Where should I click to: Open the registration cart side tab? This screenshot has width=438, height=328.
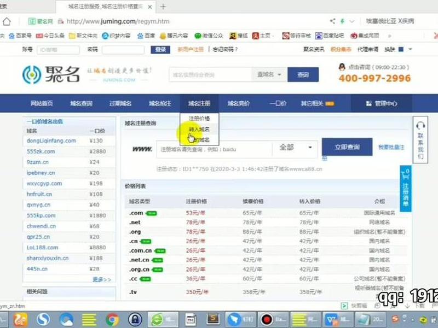(406, 188)
